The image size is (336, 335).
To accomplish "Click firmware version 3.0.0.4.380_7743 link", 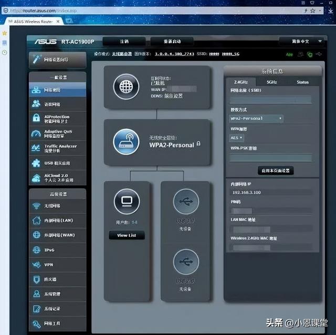I will 174,53.
